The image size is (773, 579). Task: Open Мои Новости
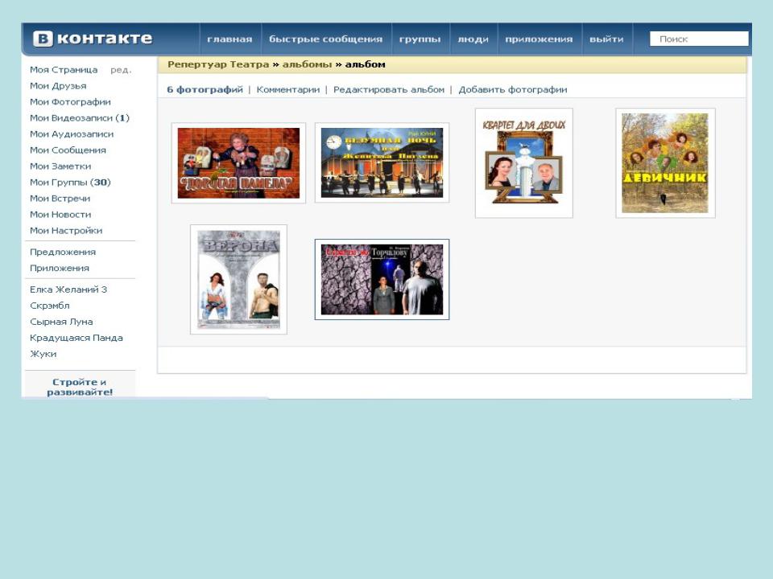60,215
